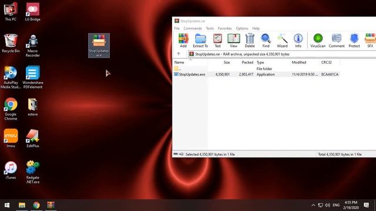Click the ENG language indicator
The height and width of the screenshot is (211, 376).
pyautogui.click(x=336, y=205)
